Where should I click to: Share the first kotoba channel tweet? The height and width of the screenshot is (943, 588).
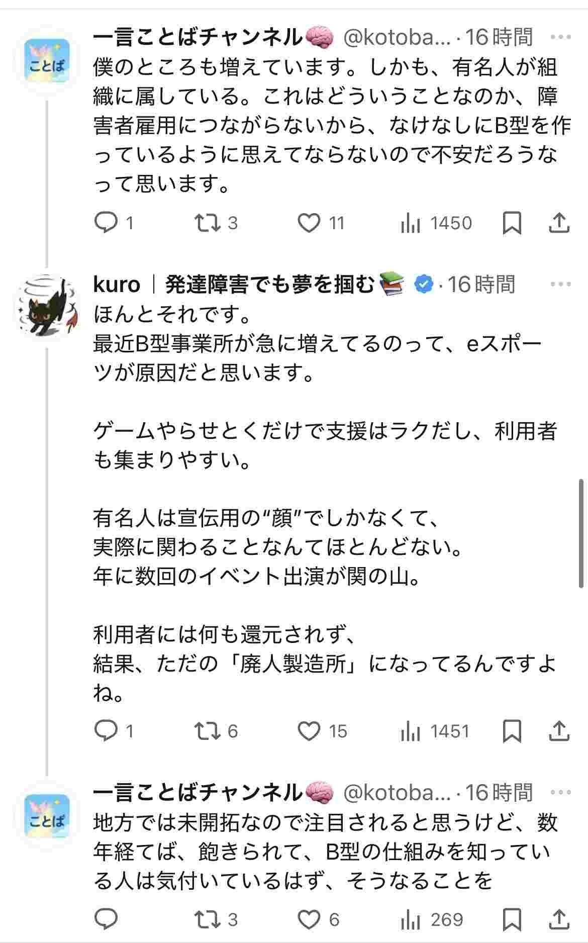pos(559,223)
